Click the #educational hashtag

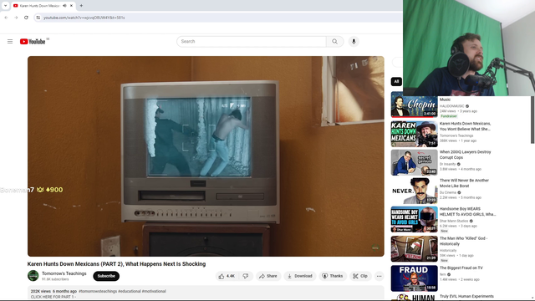(130, 291)
